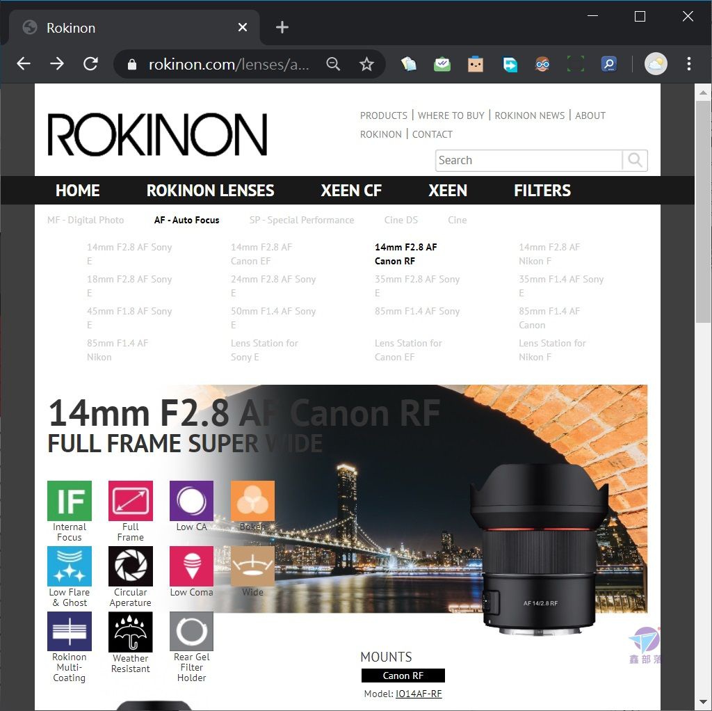Switch to Cine DS category
Viewport: 712px width, 711px height.
pos(401,220)
